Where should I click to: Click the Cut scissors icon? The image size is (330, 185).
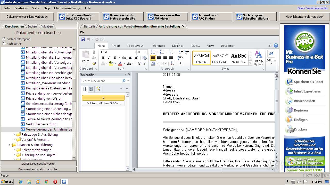tap(94, 52)
